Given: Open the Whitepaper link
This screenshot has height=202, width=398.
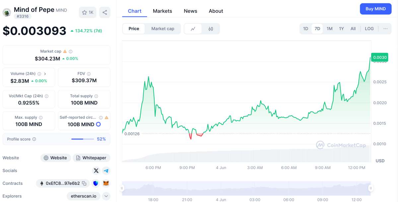Looking at the screenshot, I should pos(92,158).
